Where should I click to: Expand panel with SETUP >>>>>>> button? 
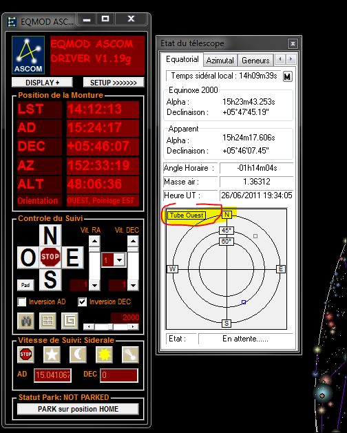tap(114, 83)
